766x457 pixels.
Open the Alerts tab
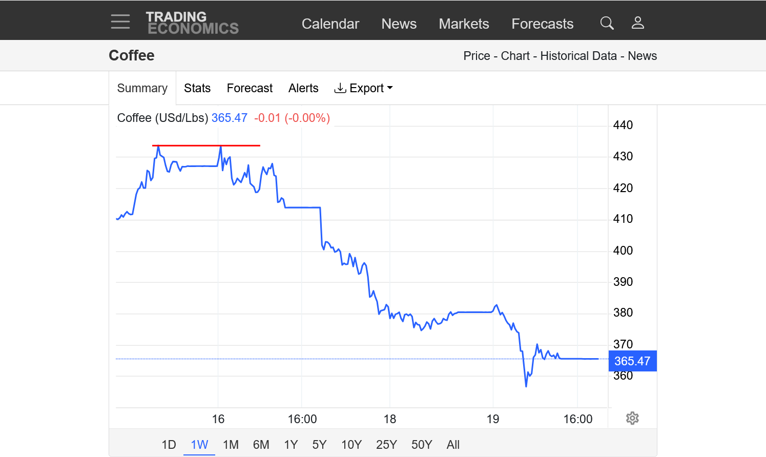303,88
